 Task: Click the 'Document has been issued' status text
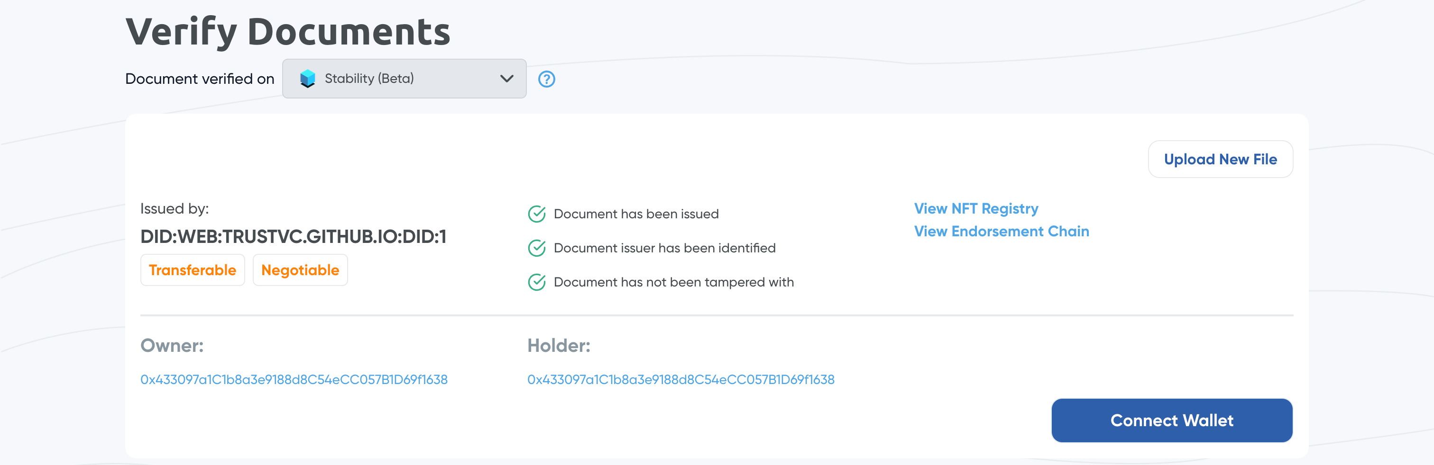click(636, 214)
